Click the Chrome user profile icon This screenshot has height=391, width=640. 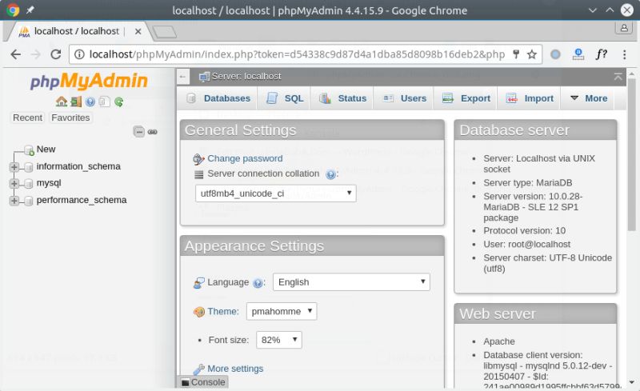tap(624, 28)
